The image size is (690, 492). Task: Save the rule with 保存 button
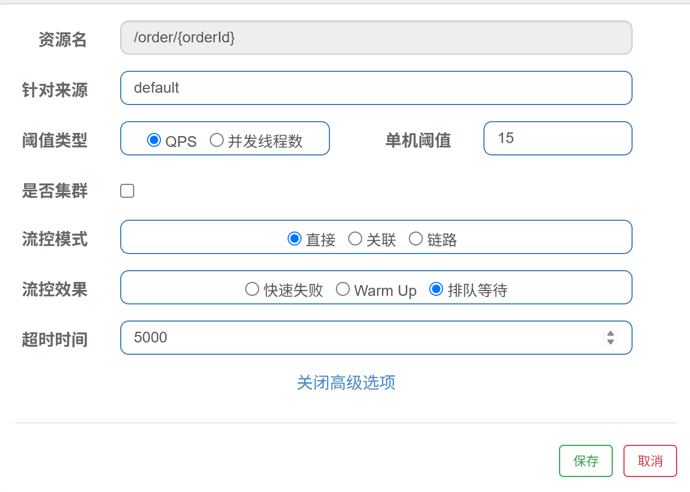(586, 461)
